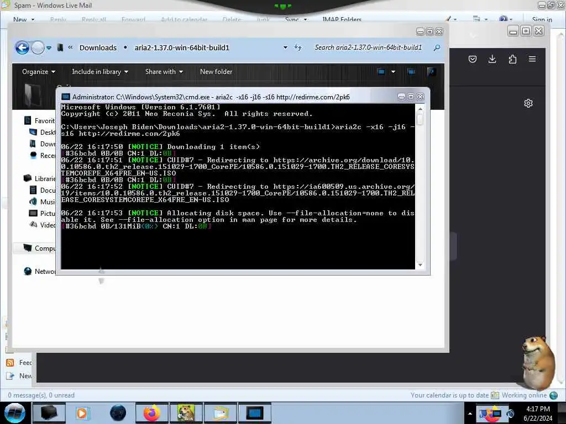The height and width of the screenshot is (424, 566).
Task: Open Documents library in navigation pane
Action: 42,190
